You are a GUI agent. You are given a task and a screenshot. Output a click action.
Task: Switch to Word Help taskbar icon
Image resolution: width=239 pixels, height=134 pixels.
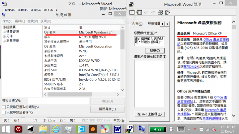130,129
